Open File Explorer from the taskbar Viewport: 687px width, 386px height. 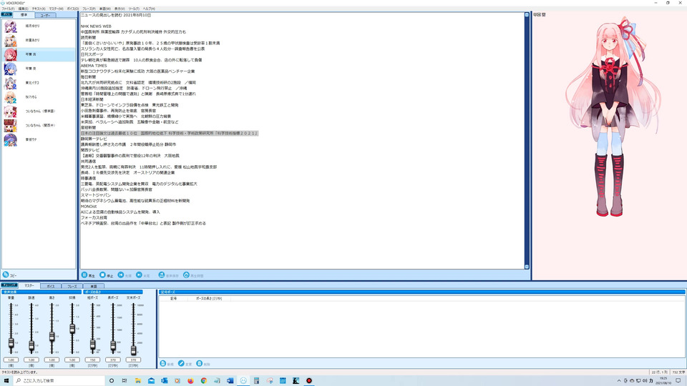138,381
